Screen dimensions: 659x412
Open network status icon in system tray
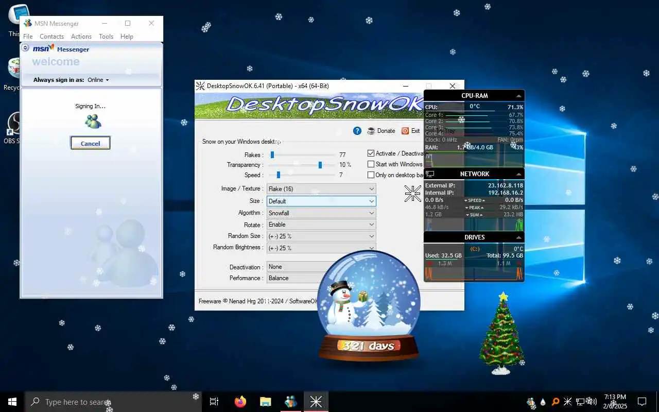pyautogui.click(x=580, y=402)
